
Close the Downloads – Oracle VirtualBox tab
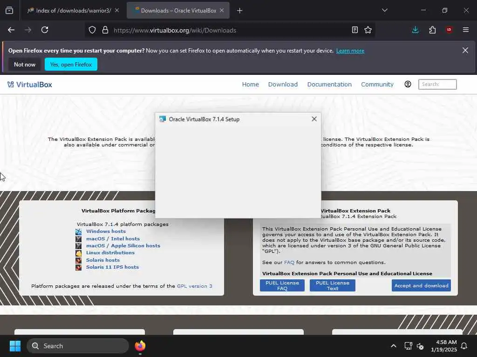pyautogui.click(x=222, y=10)
